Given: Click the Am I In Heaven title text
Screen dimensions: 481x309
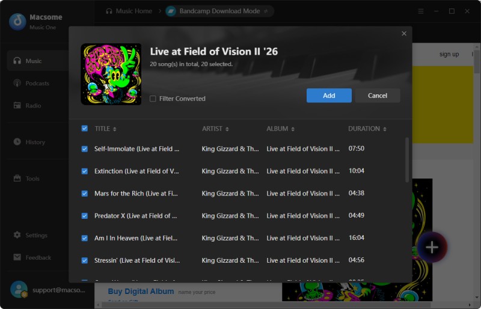Looking at the screenshot, I should pos(136,238).
